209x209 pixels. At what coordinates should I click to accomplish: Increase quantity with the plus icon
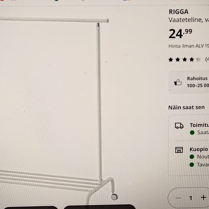203,197
